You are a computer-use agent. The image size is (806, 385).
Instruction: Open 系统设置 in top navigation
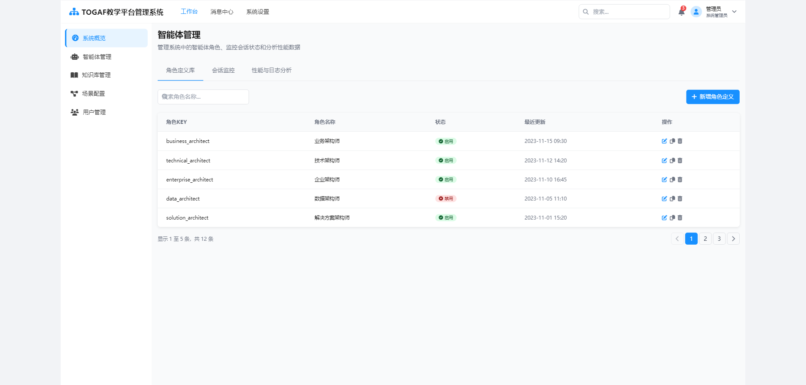[258, 12]
